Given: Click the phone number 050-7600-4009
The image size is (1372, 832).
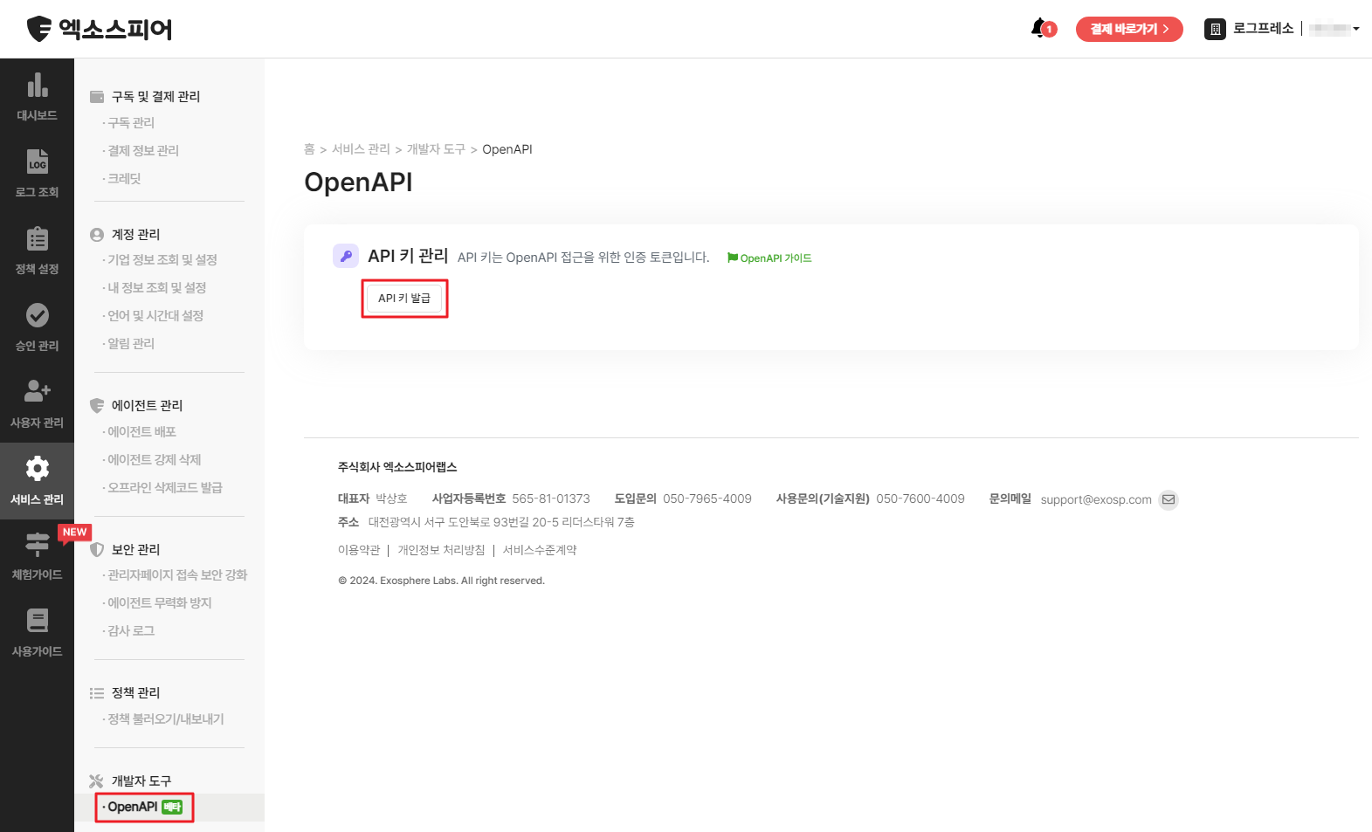Looking at the screenshot, I should click(920, 499).
